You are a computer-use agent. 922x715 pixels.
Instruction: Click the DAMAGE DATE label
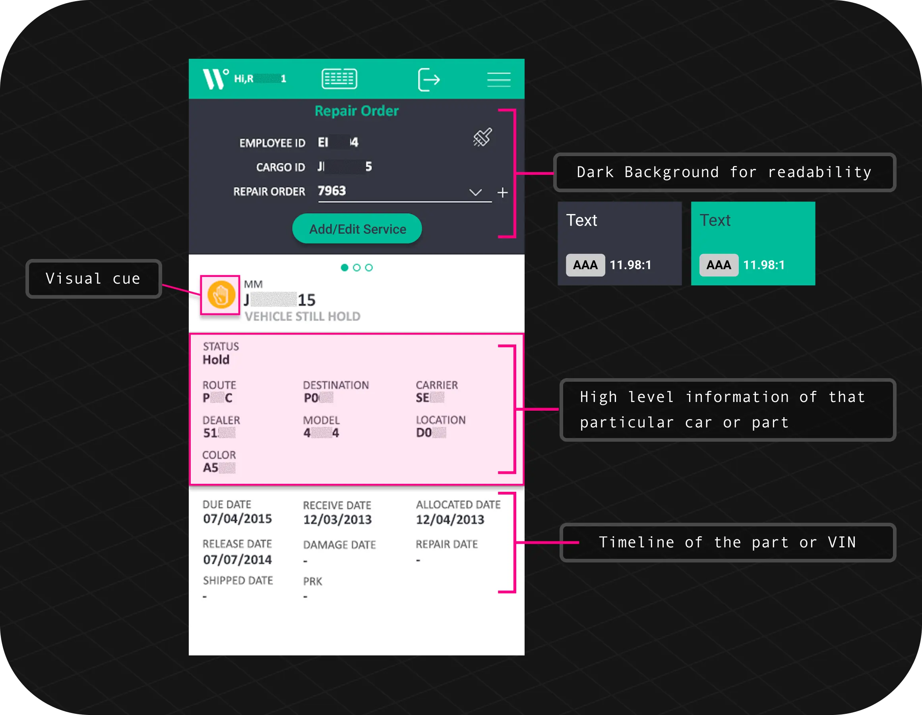pos(340,545)
